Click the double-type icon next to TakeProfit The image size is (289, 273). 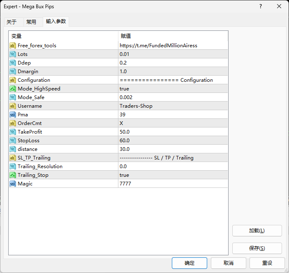pos(13,132)
